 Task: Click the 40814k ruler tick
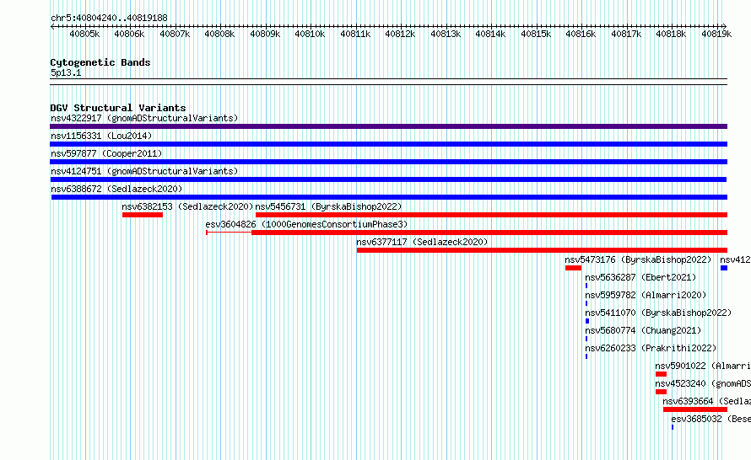point(490,34)
